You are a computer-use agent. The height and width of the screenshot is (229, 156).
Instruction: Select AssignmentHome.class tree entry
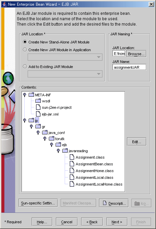[x=94, y=171]
